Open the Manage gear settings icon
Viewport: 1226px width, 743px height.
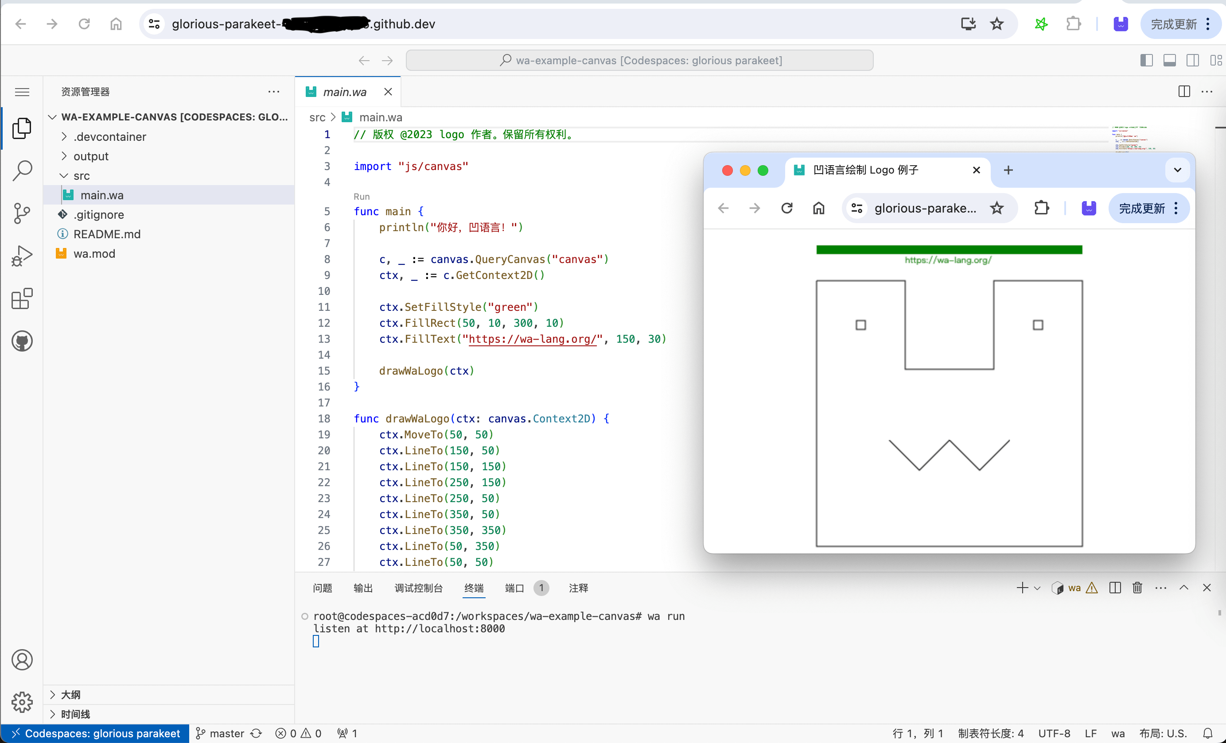click(x=22, y=702)
